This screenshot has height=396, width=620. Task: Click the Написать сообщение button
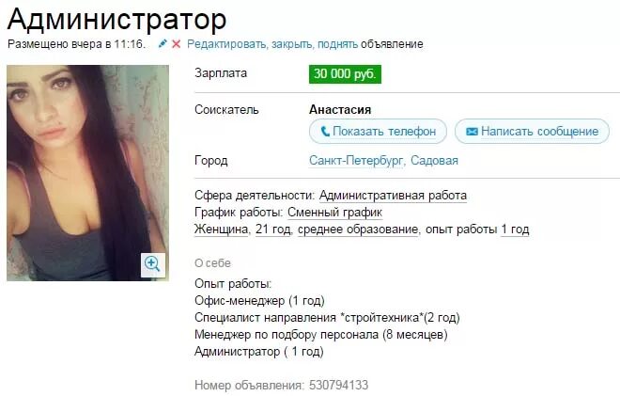click(532, 132)
